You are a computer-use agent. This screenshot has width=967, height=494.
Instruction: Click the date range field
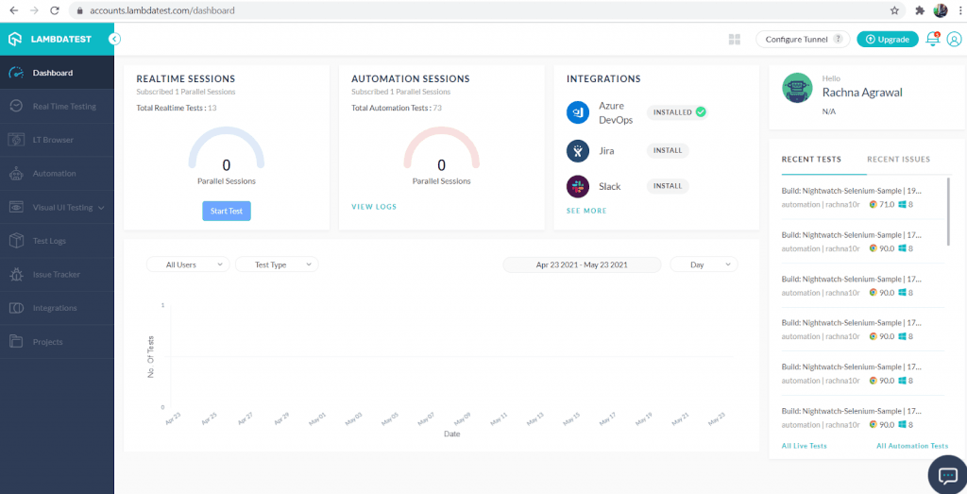click(x=582, y=264)
